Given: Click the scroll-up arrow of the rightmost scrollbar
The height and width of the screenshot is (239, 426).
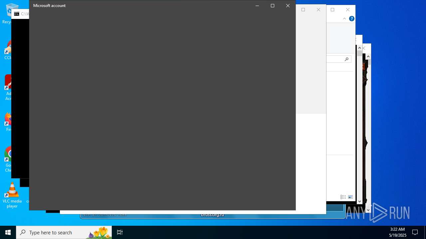Looking at the screenshot, I should click(x=368, y=57).
